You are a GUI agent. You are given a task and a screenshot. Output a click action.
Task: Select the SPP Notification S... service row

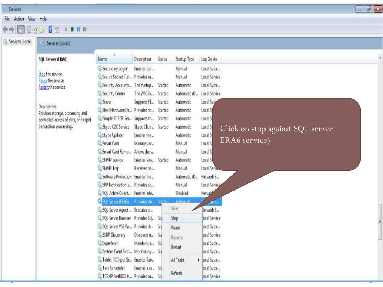pos(159,185)
